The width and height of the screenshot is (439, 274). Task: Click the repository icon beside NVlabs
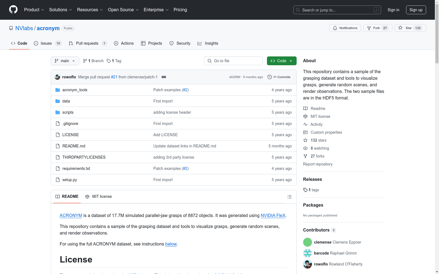pyautogui.click(x=11, y=28)
